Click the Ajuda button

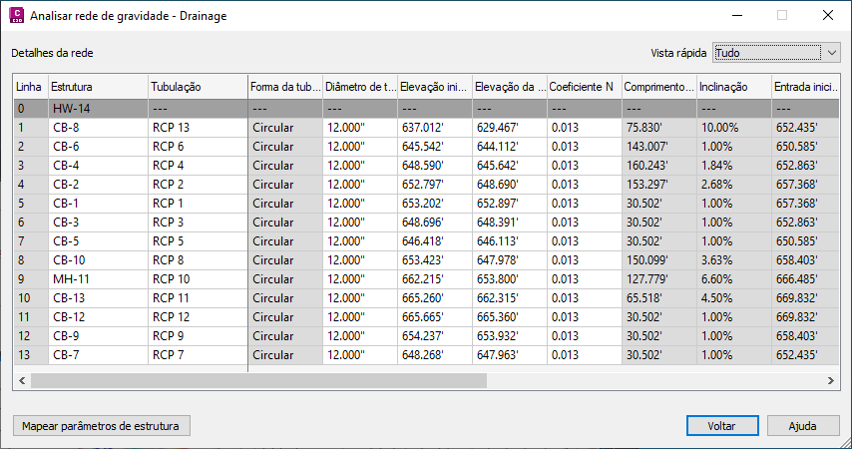tap(803, 426)
